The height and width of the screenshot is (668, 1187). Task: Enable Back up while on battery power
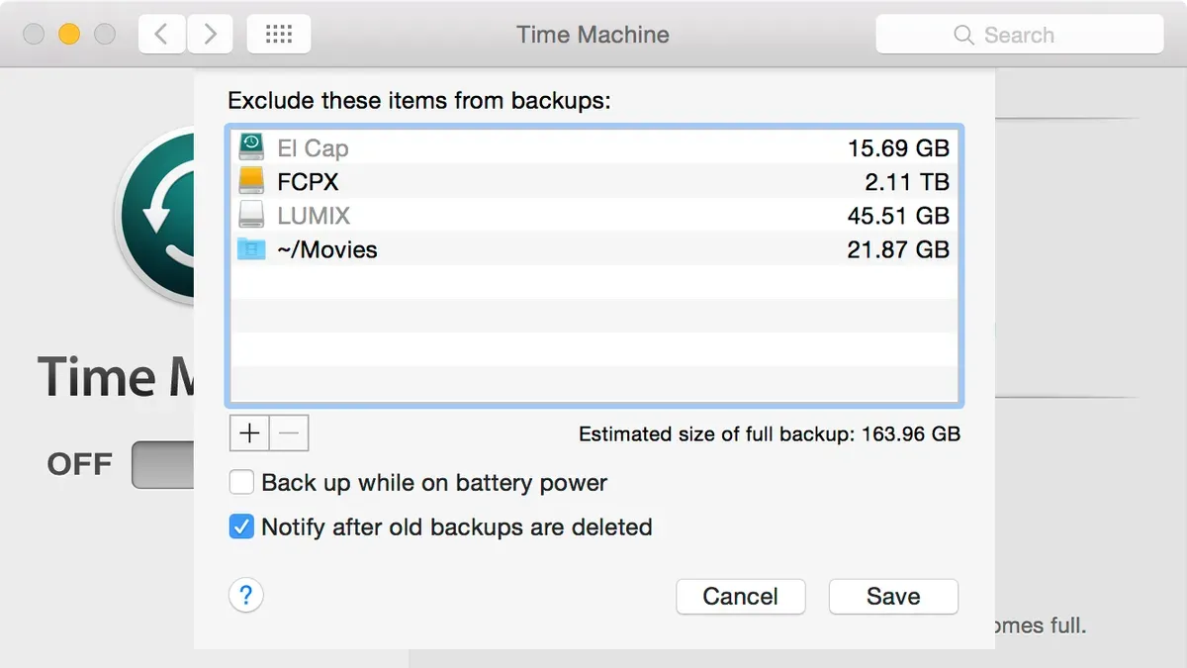tap(242, 483)
